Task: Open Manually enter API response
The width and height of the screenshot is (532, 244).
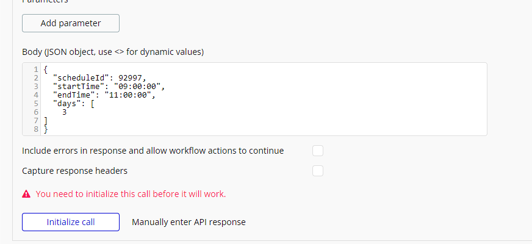Action: [189, 222]
